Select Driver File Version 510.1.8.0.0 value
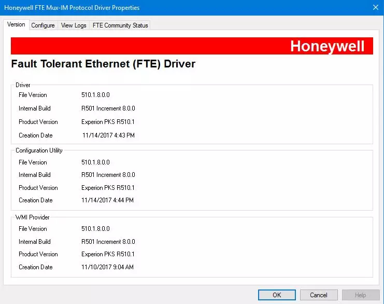Image resolution: width=384 pixels, height=304 pixels. click(x=95, y=95)
